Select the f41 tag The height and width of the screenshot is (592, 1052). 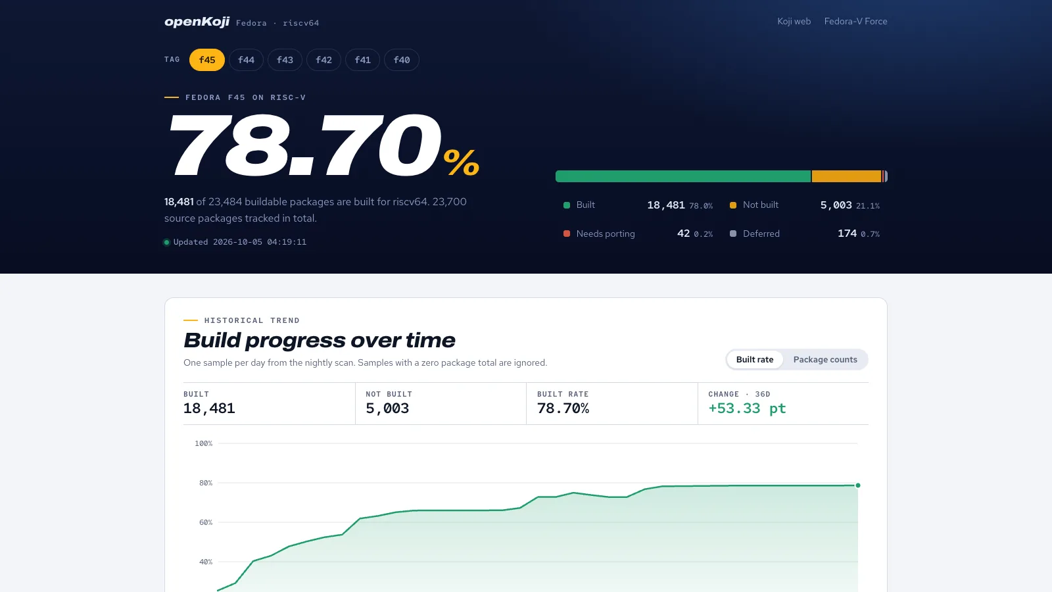tap(362, 60)
